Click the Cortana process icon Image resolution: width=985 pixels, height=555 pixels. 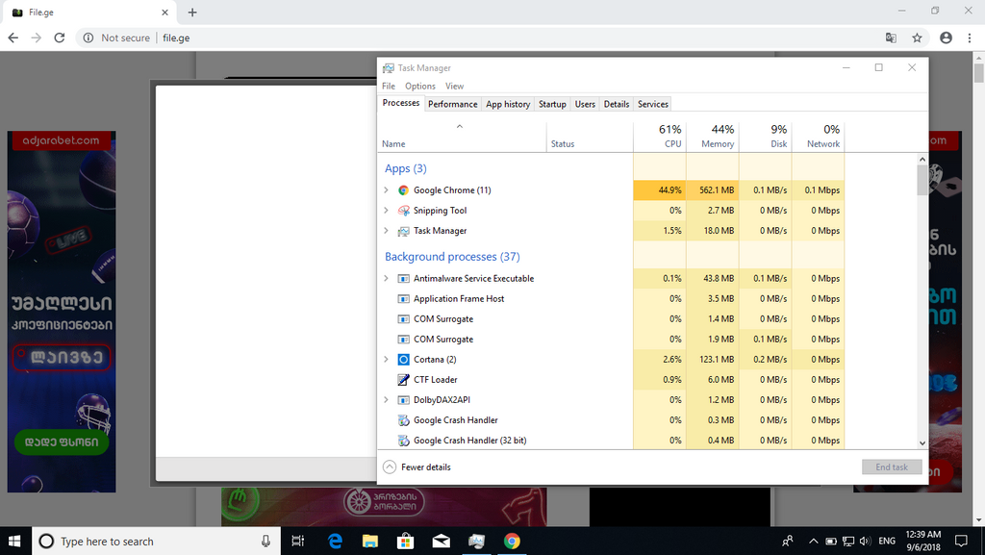click(x=403, y=360)
